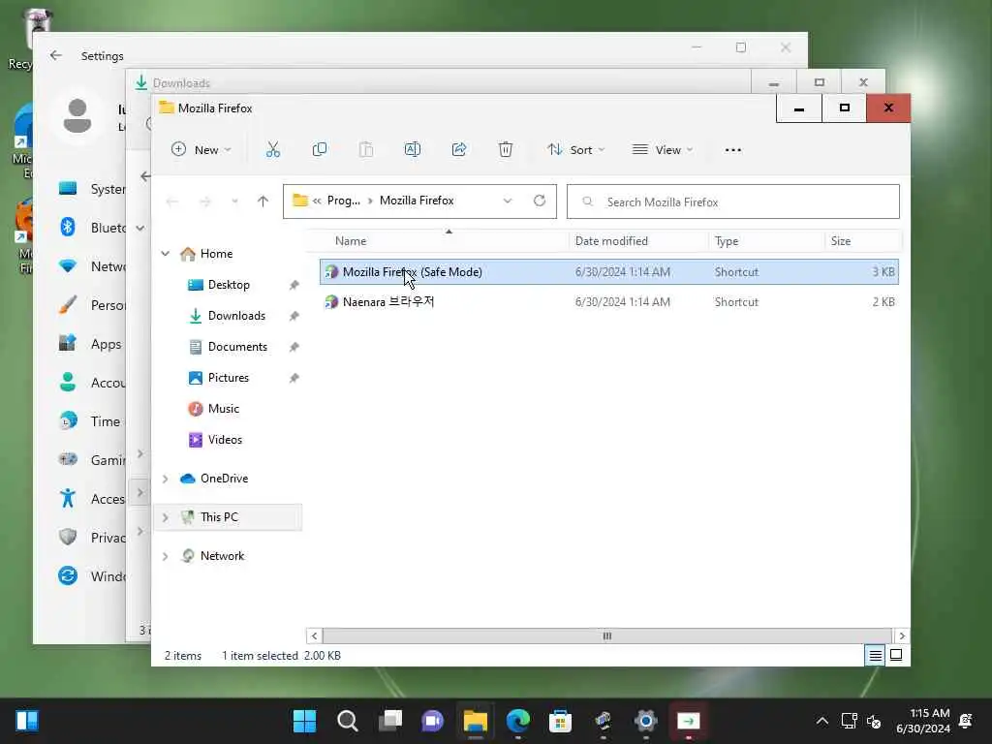992x744 pixels.
Task: Click the Paste clipboard icon
Action: pos(365,150)
